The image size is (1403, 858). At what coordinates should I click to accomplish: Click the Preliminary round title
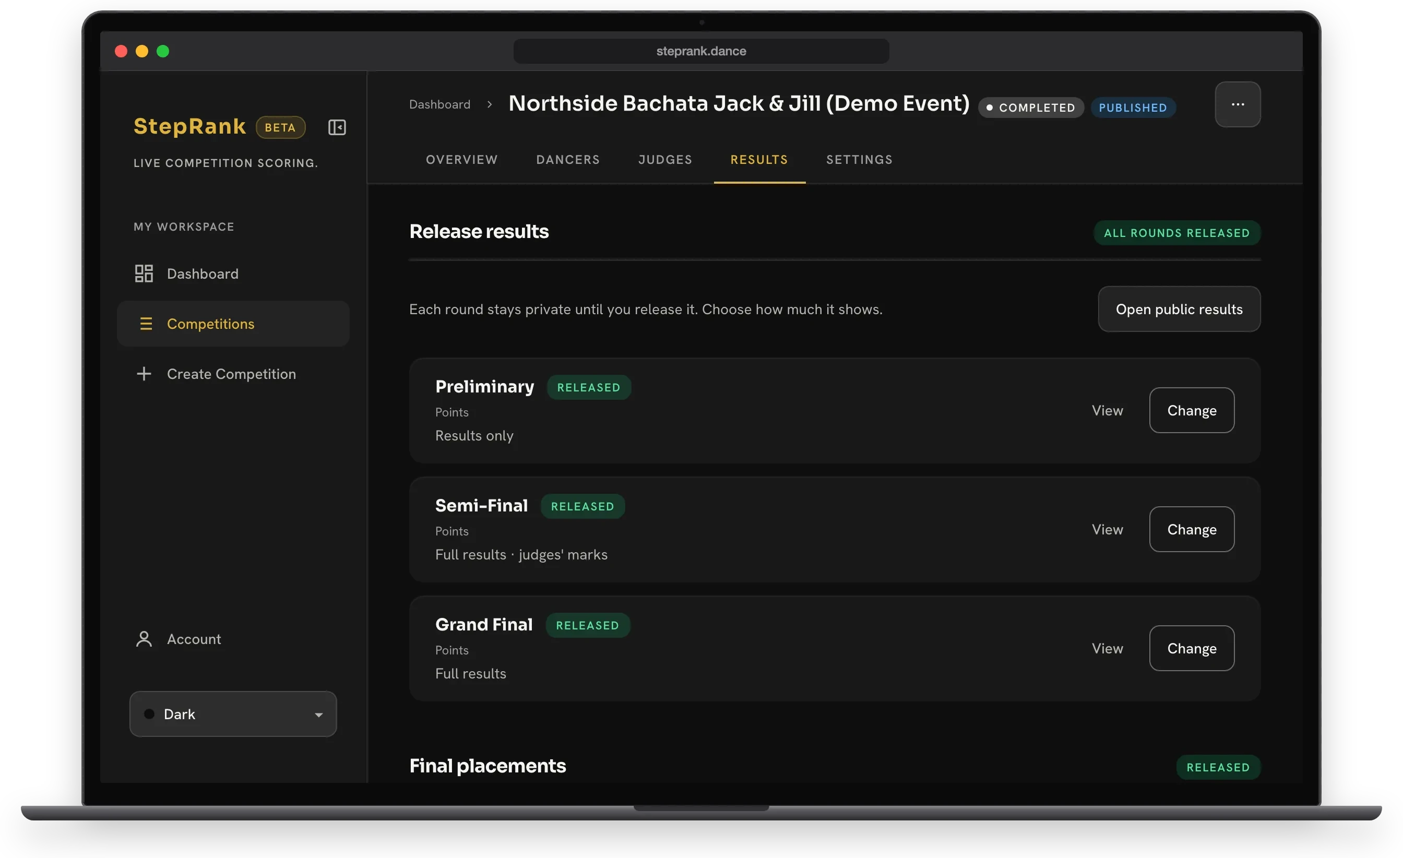[x=484, y=387]
